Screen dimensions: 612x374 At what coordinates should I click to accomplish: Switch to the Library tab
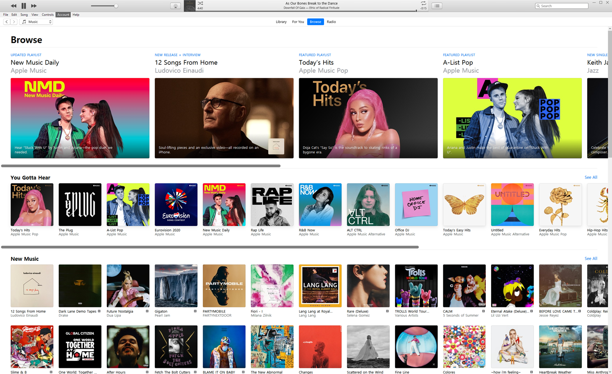(x=281, y=22)
